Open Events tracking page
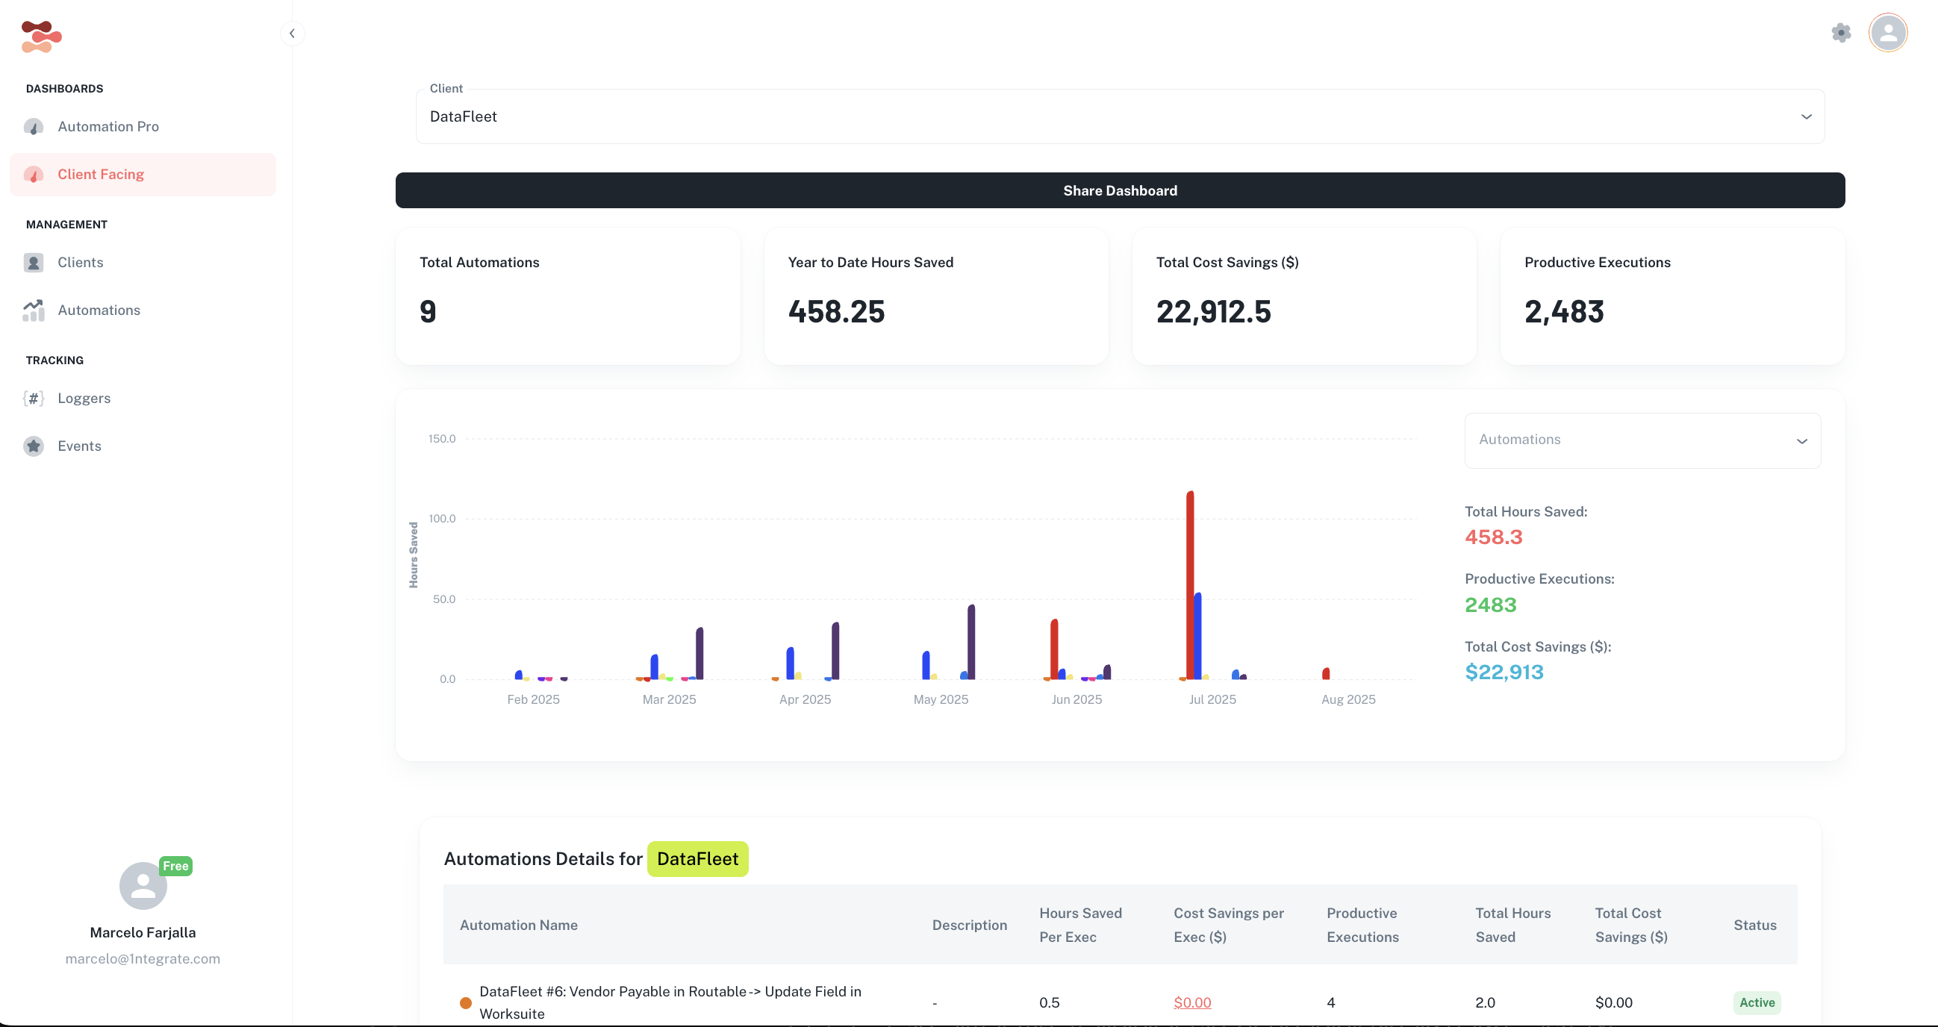 click(x=143, y=446)
